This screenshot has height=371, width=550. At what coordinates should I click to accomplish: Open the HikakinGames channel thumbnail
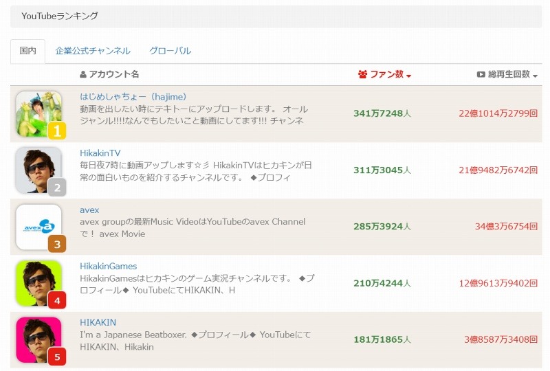[x=38, y=283]
